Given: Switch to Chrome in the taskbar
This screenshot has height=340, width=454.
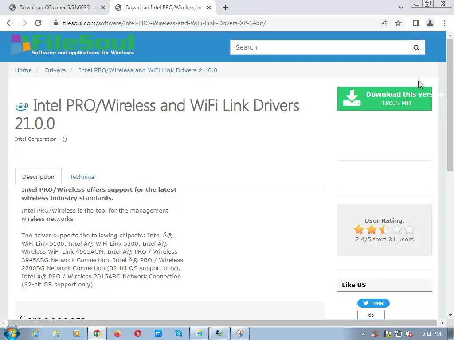Looking at the screenshot, I should click(97, 333).
